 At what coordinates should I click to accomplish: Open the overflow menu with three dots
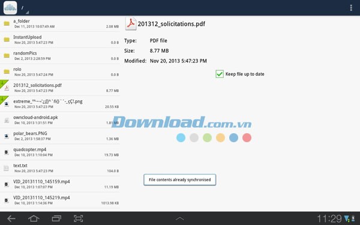[x=351, y=8]
